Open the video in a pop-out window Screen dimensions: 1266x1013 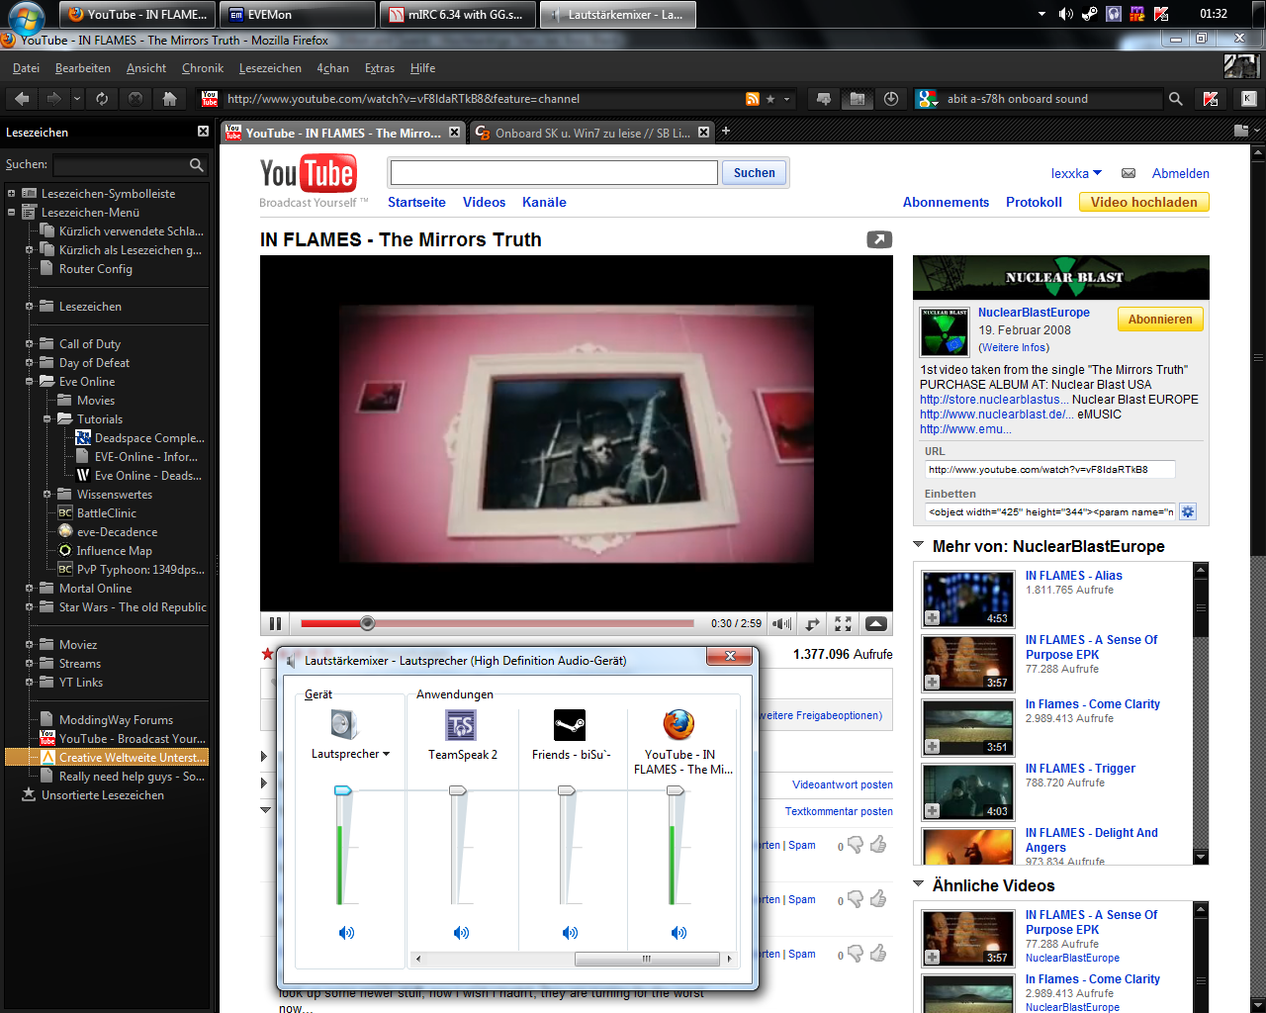pyautogui.click(x=879, y=239)
